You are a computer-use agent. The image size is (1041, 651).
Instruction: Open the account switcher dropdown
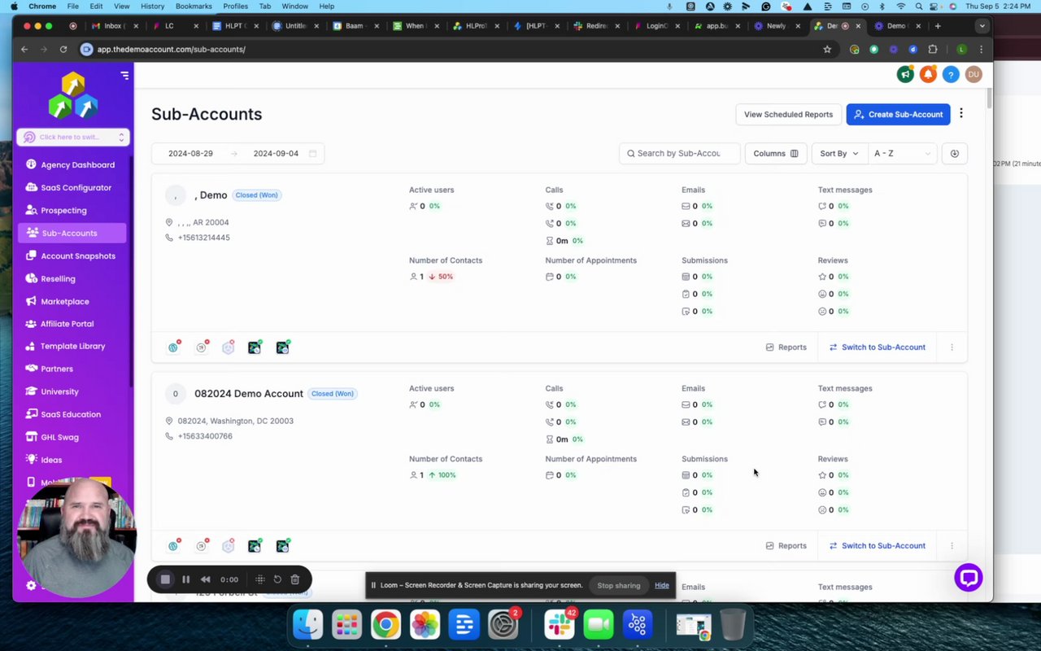tap(73, 137)
